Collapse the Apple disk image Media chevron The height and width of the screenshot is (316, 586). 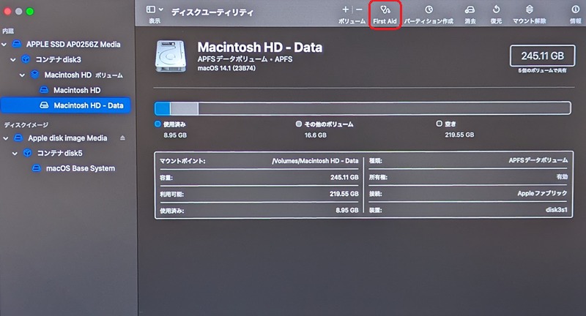(6, 138)
